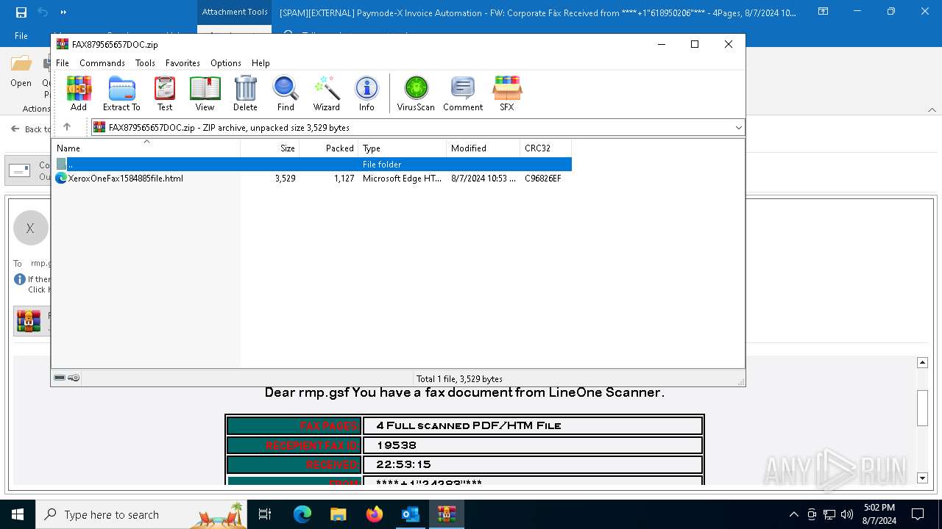Add an archive Comment

pos(463,93)
